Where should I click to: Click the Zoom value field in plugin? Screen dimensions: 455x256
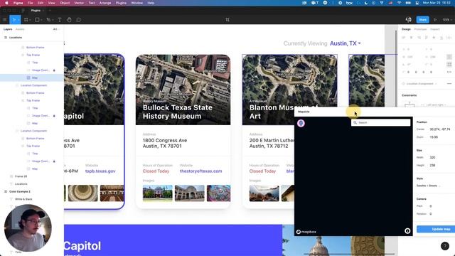click(434, 137)
